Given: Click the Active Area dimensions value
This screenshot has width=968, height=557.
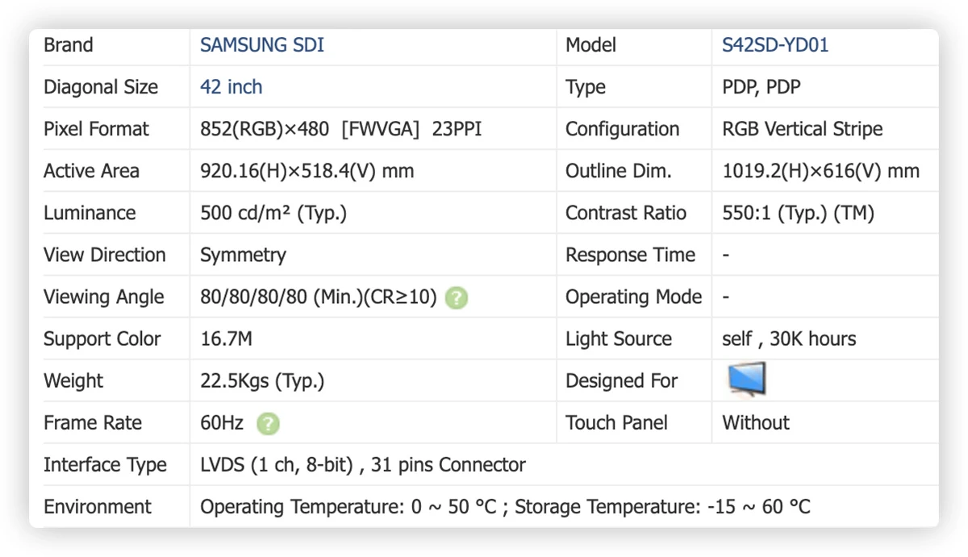Looking at the screenshot, I should 307,171.
